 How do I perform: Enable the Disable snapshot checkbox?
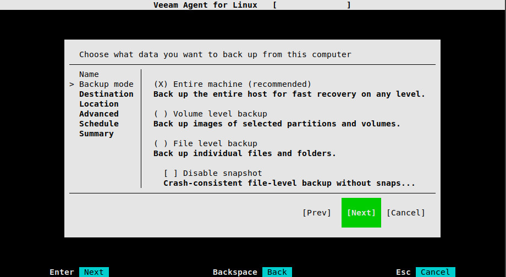point(213,173)
